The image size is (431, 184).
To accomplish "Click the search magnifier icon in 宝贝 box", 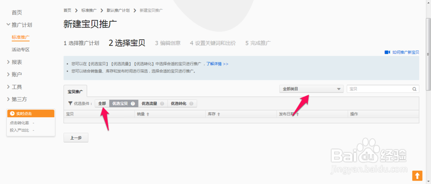I will (x=414, y=89).
